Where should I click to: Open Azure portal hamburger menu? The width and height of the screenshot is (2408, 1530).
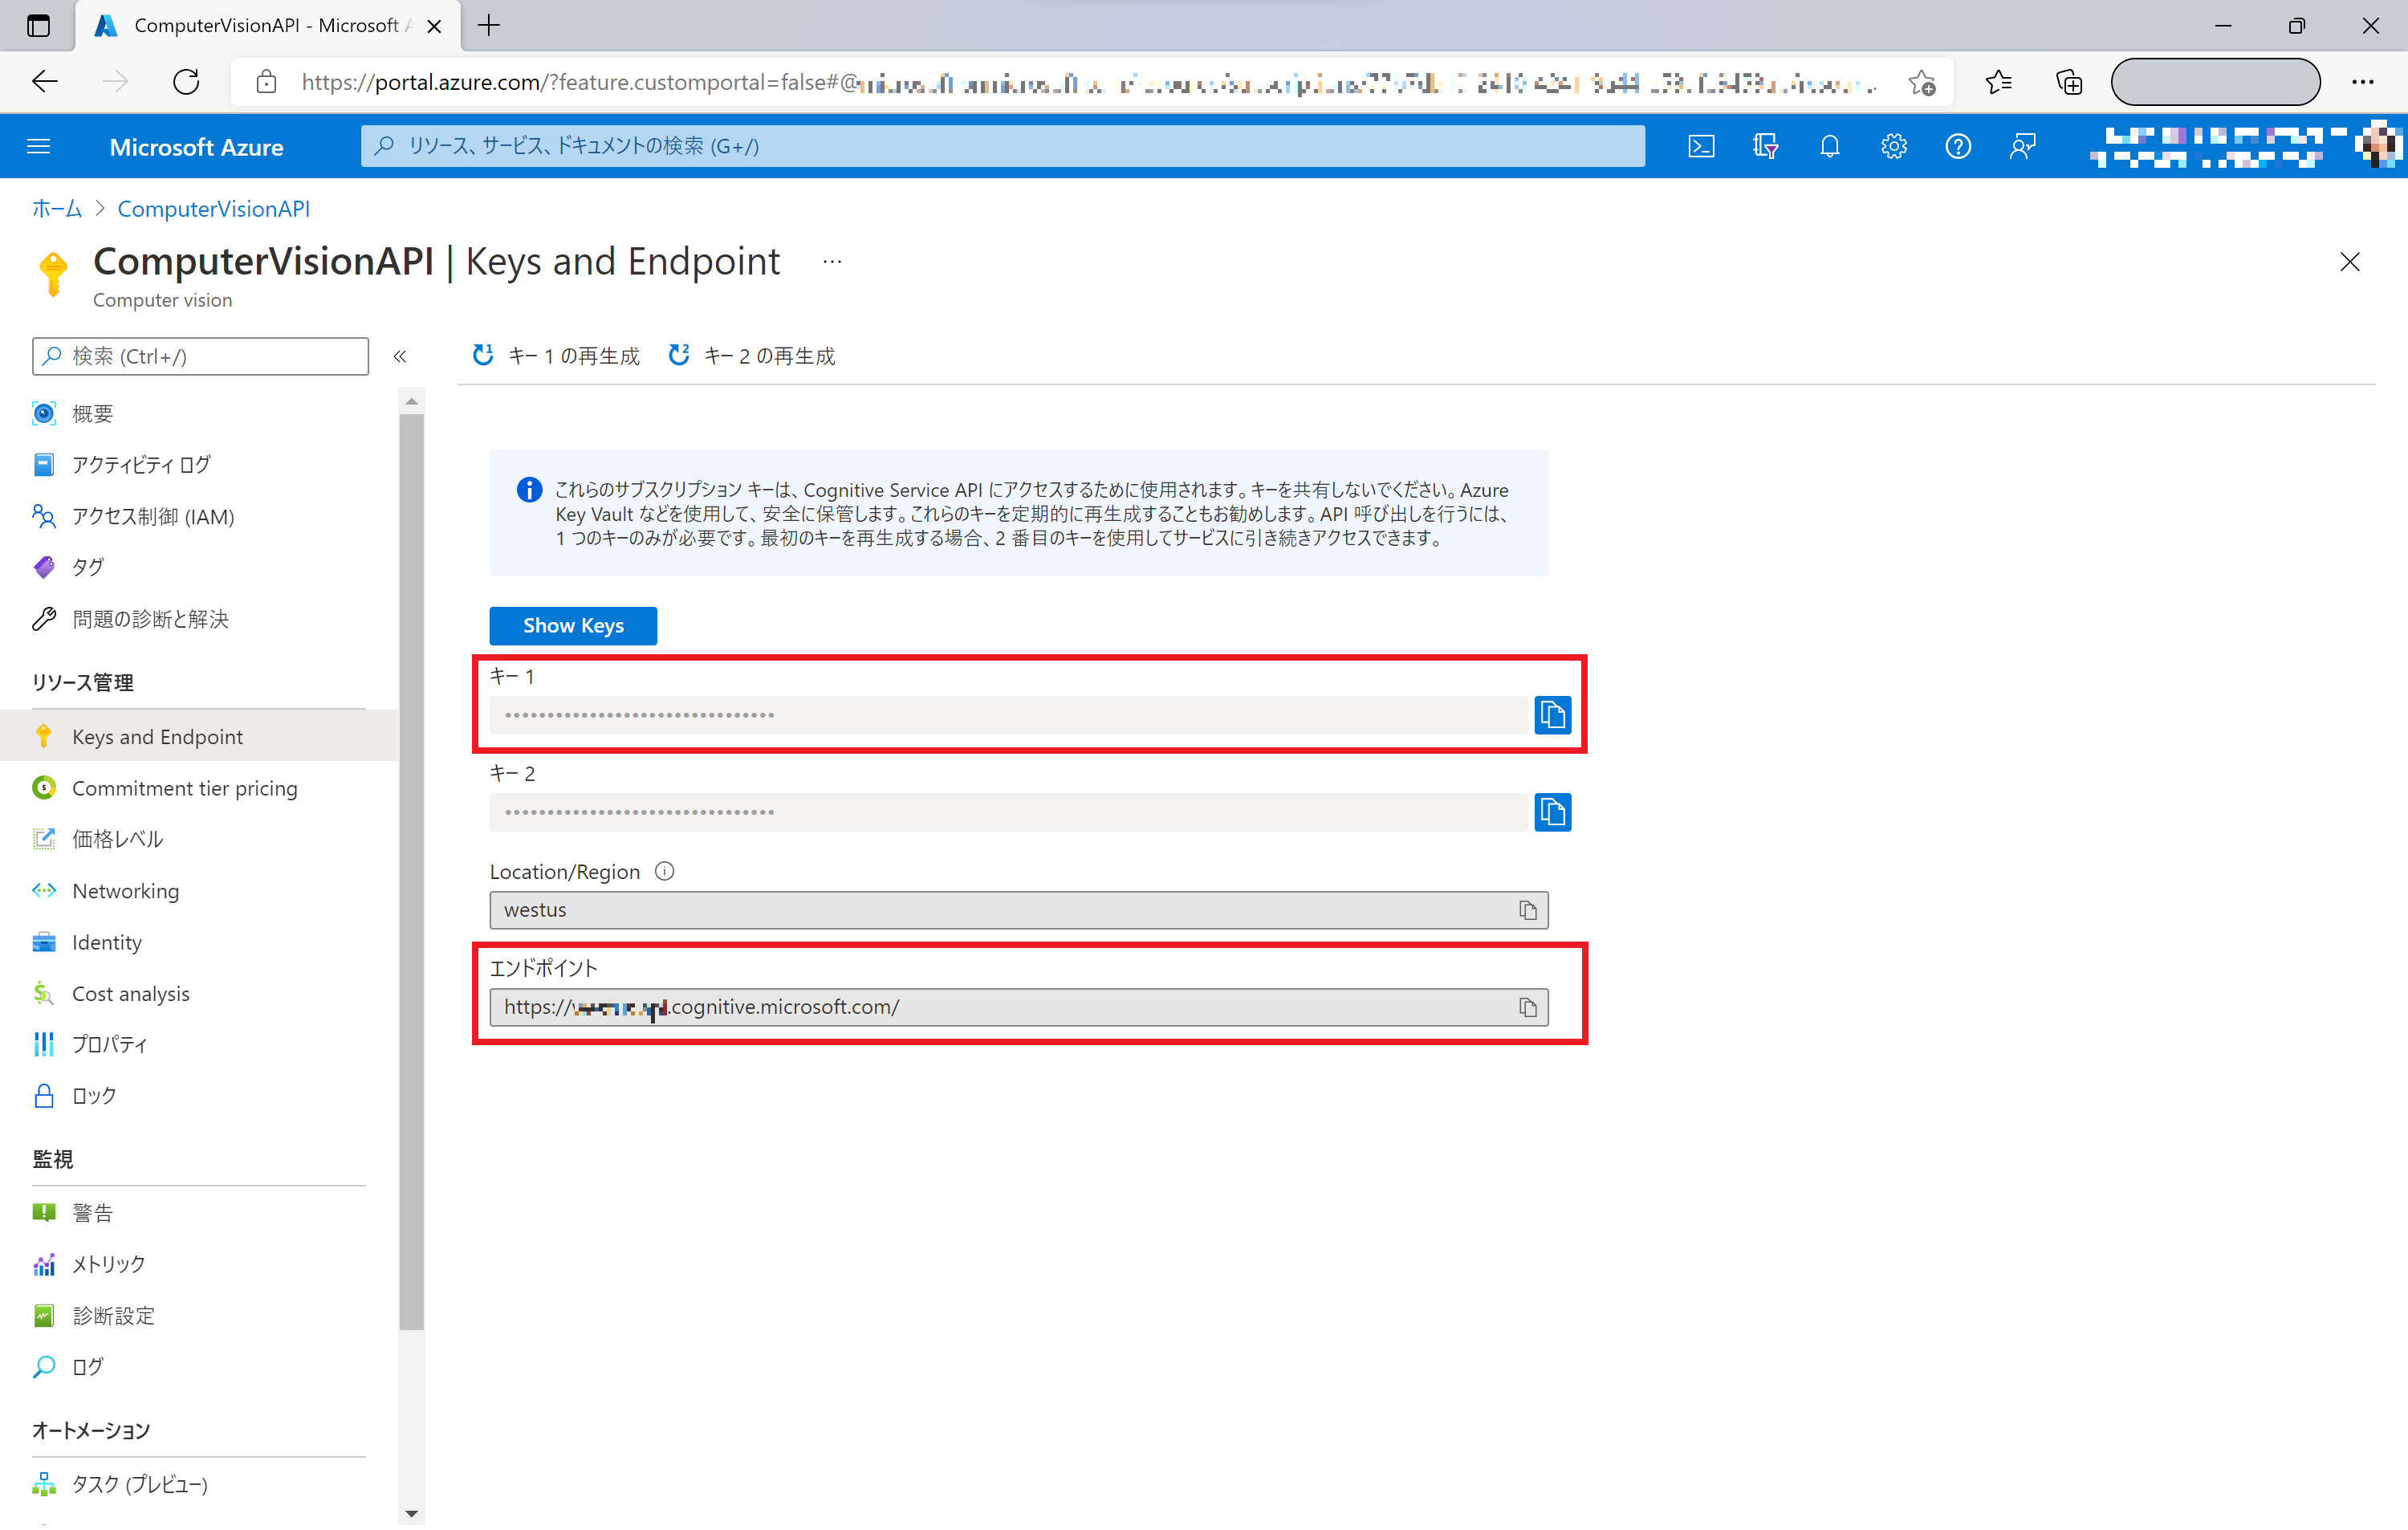pyautogui.click(x=38, y=147)
